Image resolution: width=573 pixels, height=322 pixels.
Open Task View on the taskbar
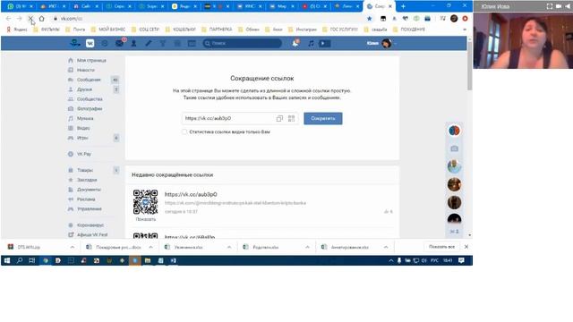point(32,260)
